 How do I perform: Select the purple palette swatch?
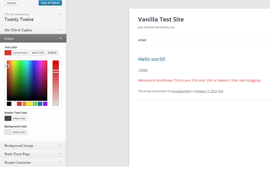[x=45, y=104]
